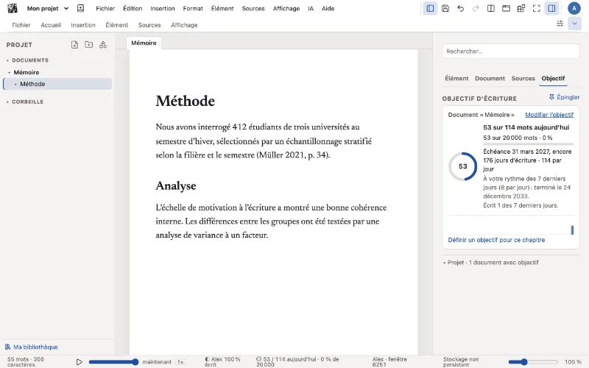Screen dimensions: 589x368
Task: Click the Méthode heading in the document
Action: coord(186,101)
